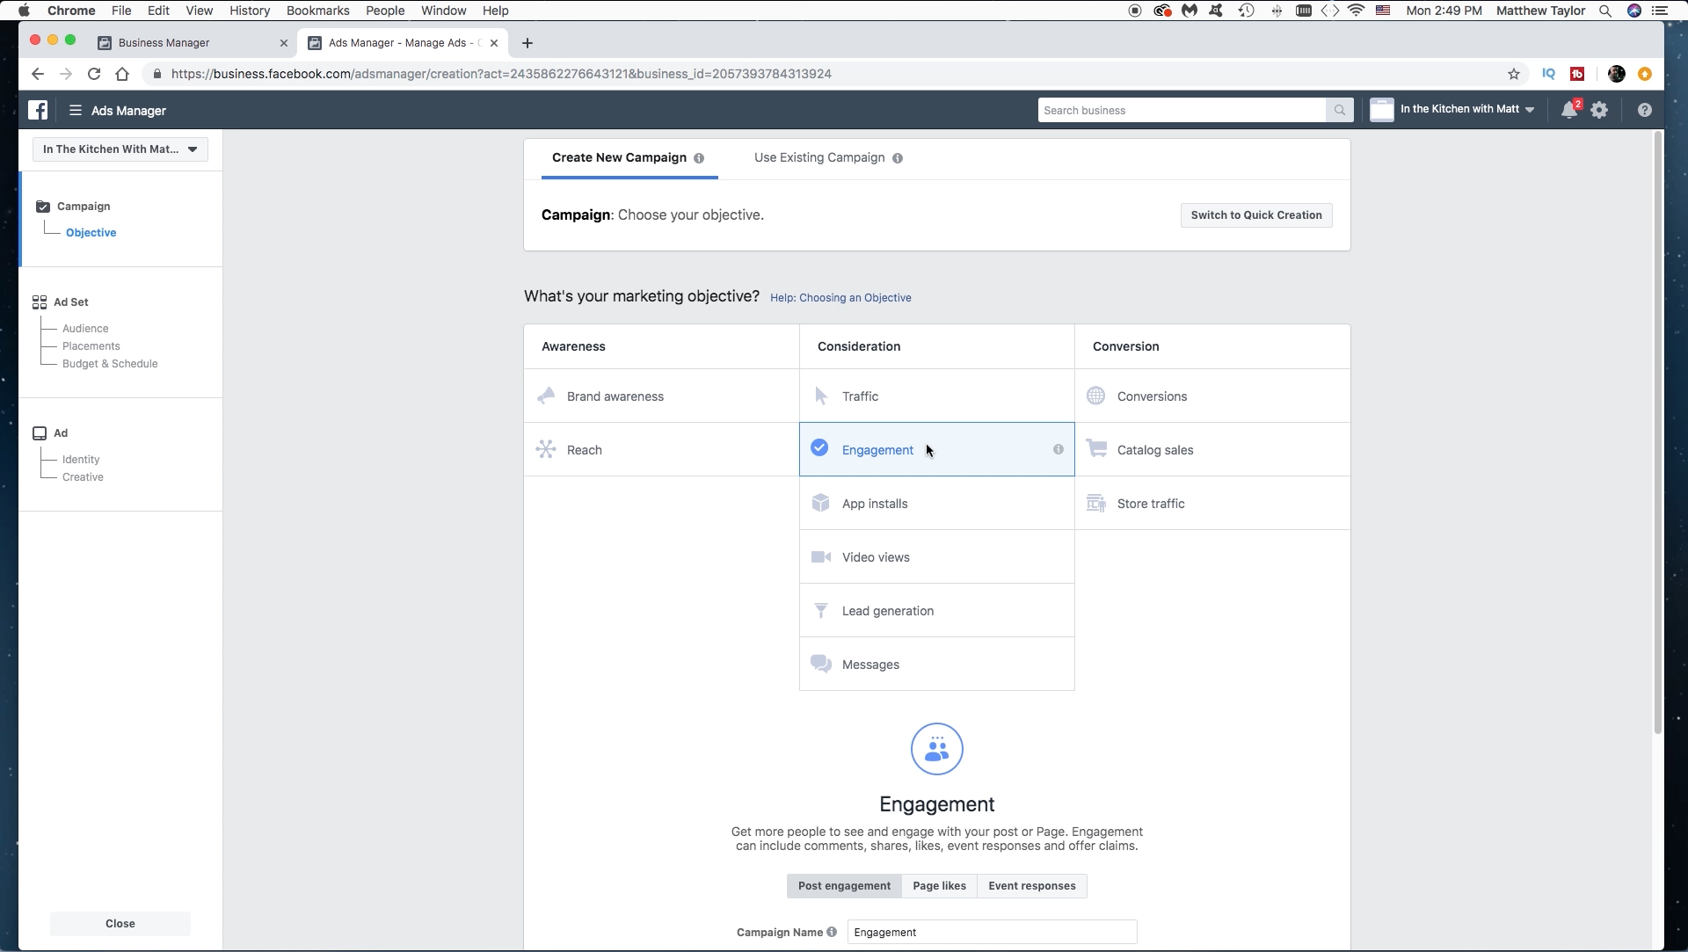Image resolution: width=1688 pixels, height=952 pixels.
Task: Select the Conversions objective icon
Action: (x=1095, y=396)
